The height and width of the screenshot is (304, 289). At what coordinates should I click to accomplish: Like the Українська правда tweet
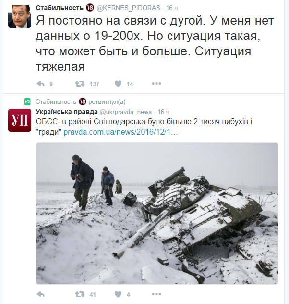(x=118, y=294)
